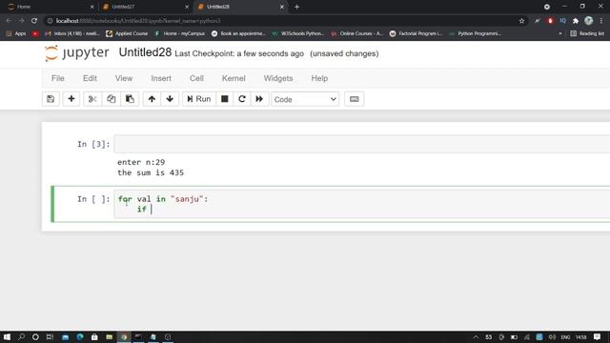Cut selected cells with scissors icon

pyautogui.click(x=92, y=99)
